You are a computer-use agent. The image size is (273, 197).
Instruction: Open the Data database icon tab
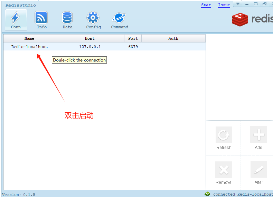(x=67, y=20)
